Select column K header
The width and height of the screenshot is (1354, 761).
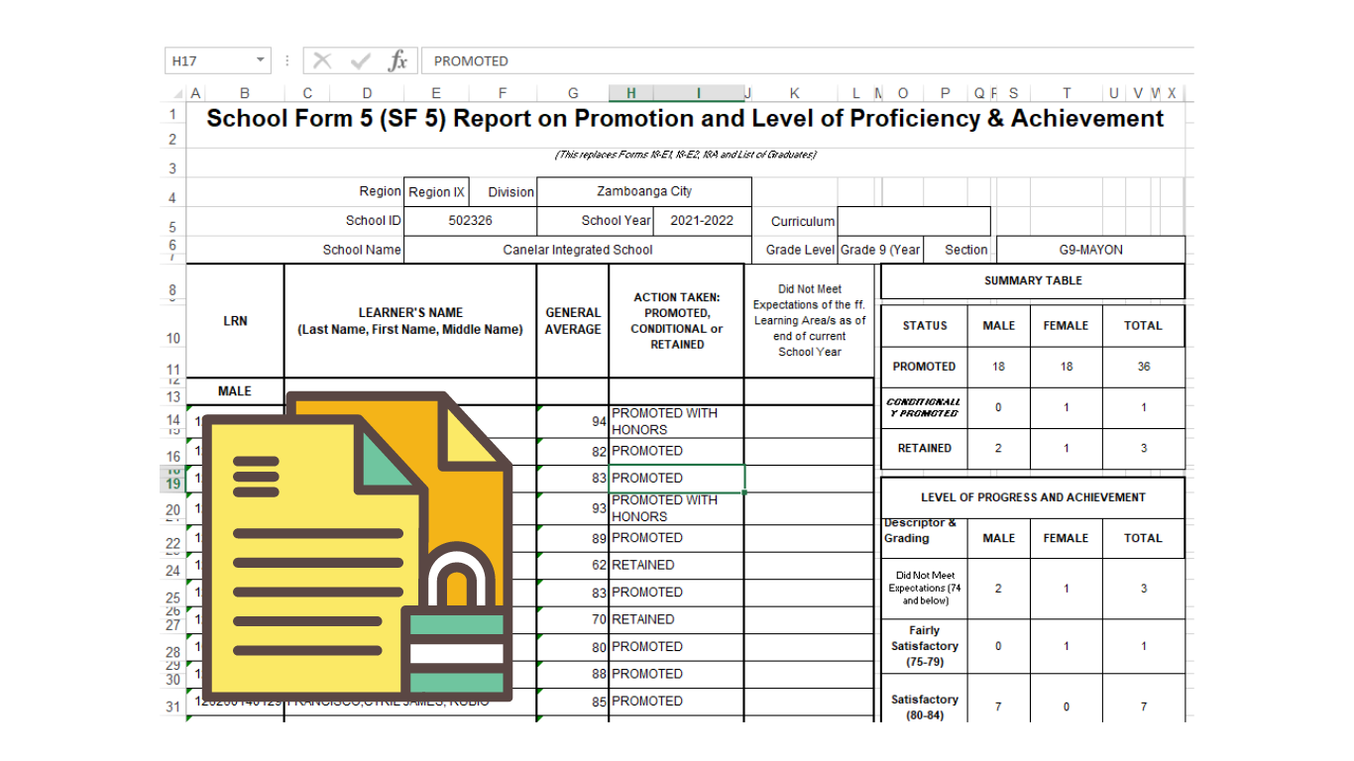click(794, 94)
